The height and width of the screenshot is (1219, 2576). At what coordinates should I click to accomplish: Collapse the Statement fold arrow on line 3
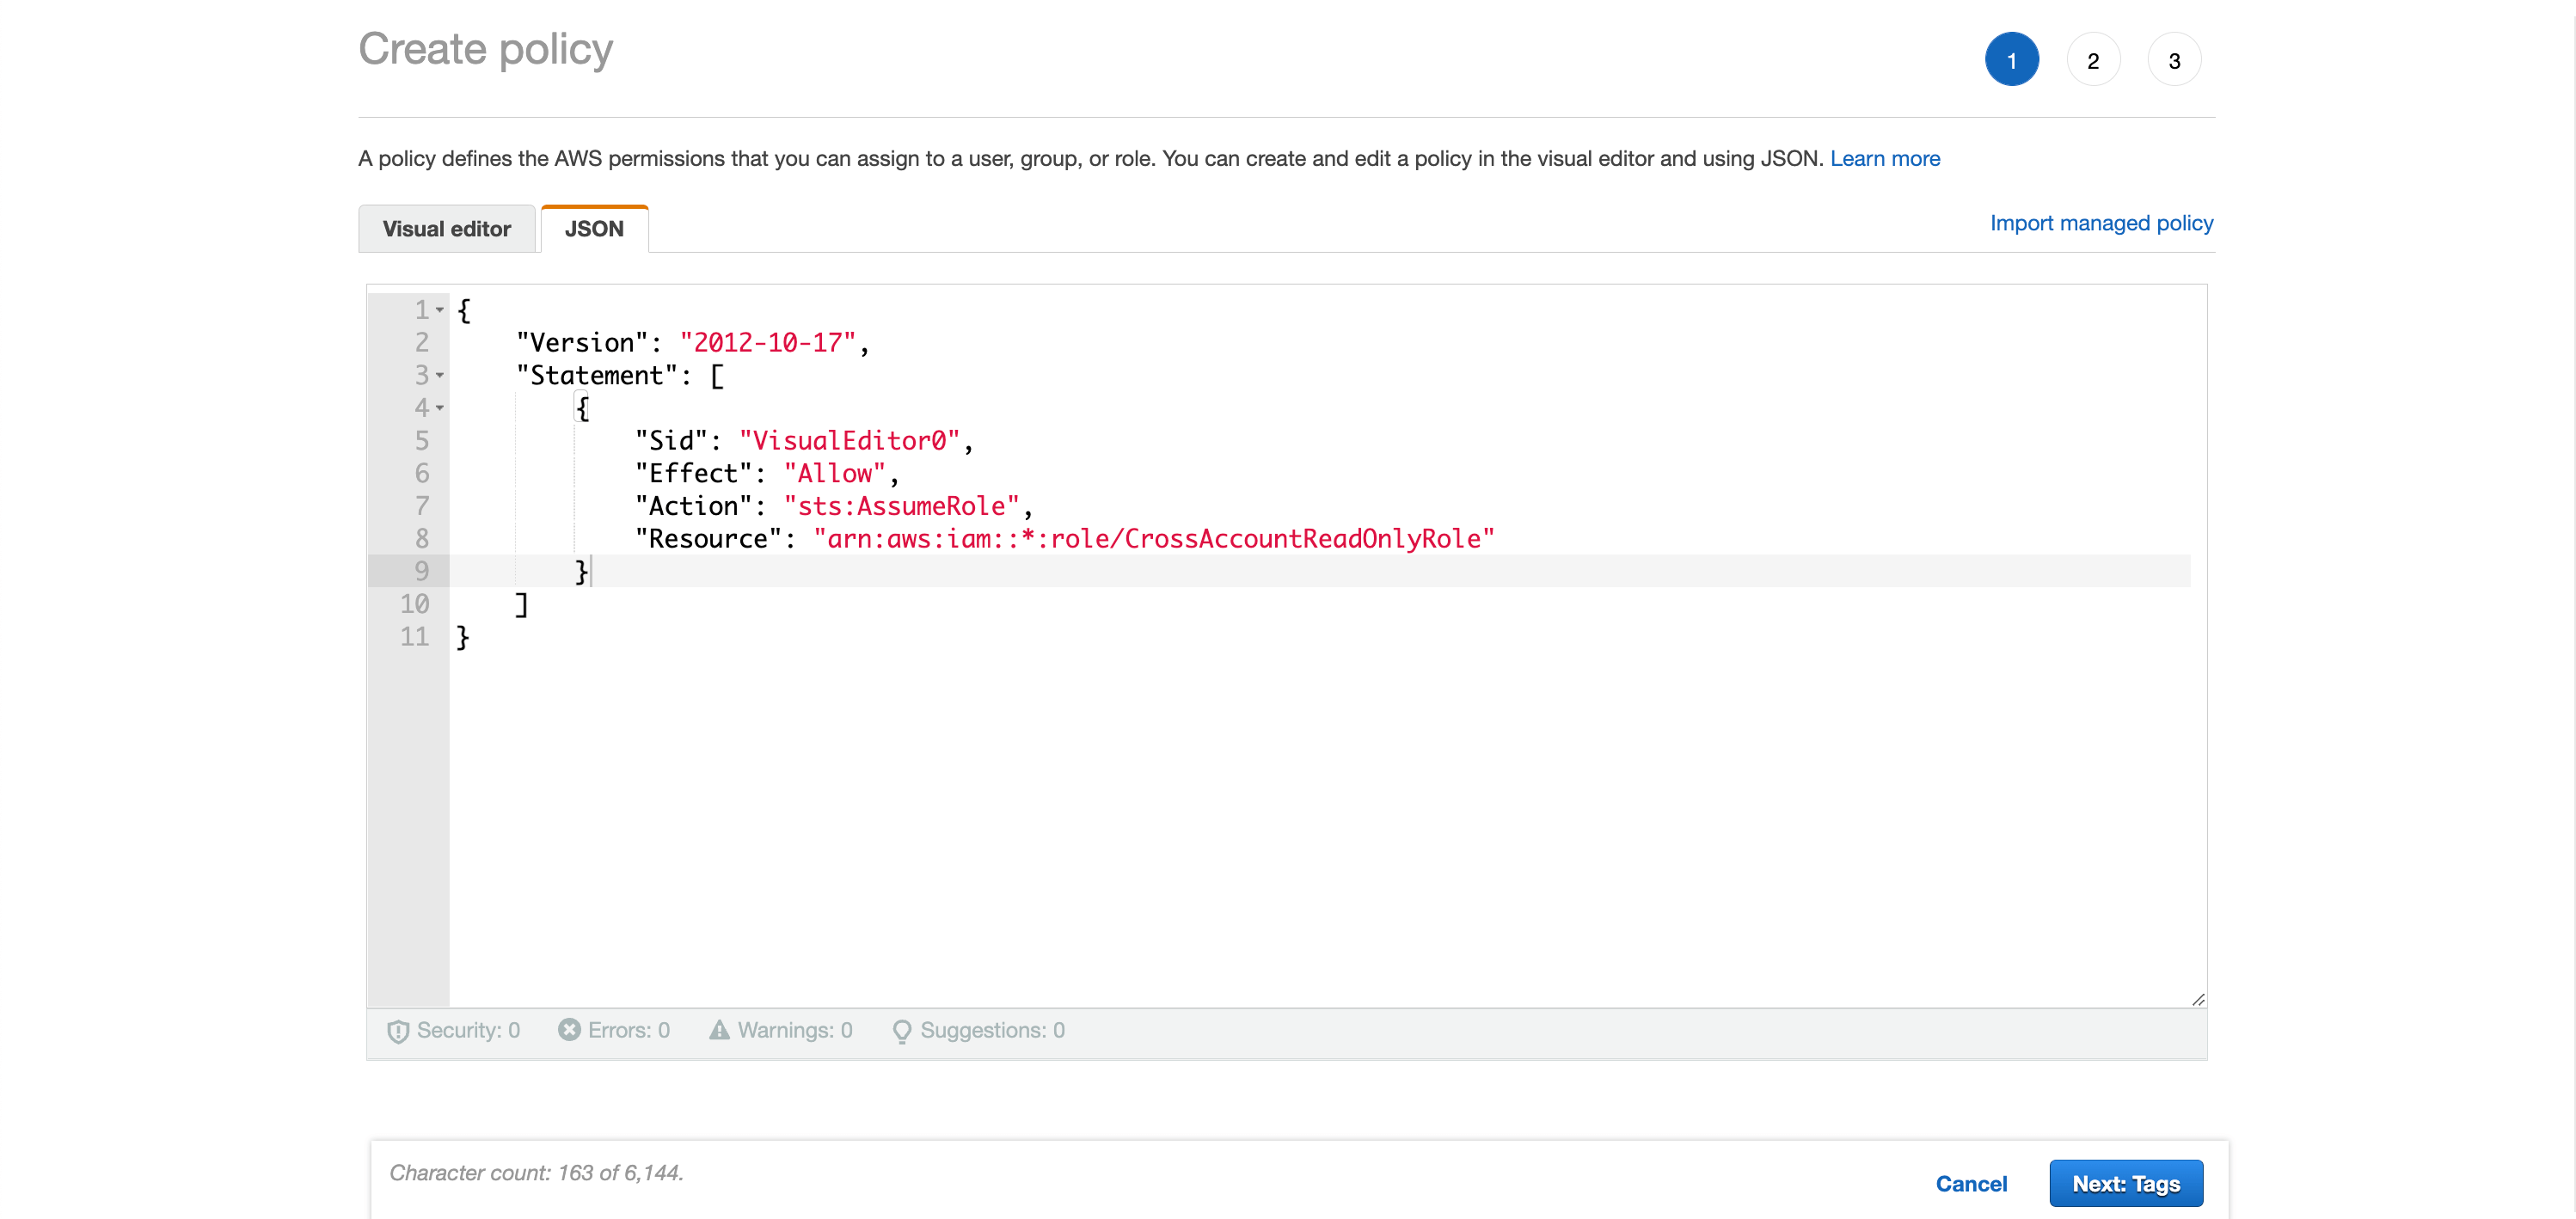pos(440,375)
